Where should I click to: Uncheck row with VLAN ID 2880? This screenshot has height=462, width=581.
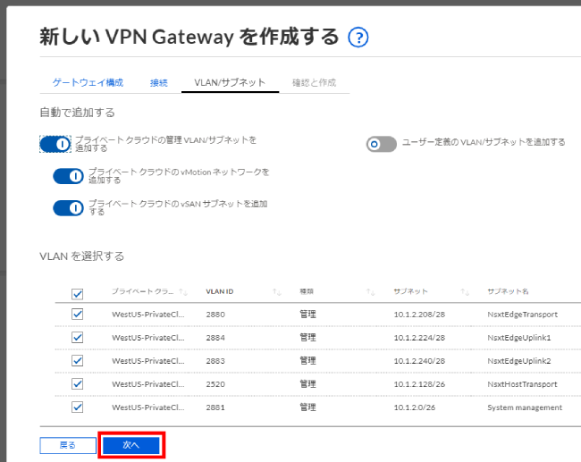(x=77, y=315)
